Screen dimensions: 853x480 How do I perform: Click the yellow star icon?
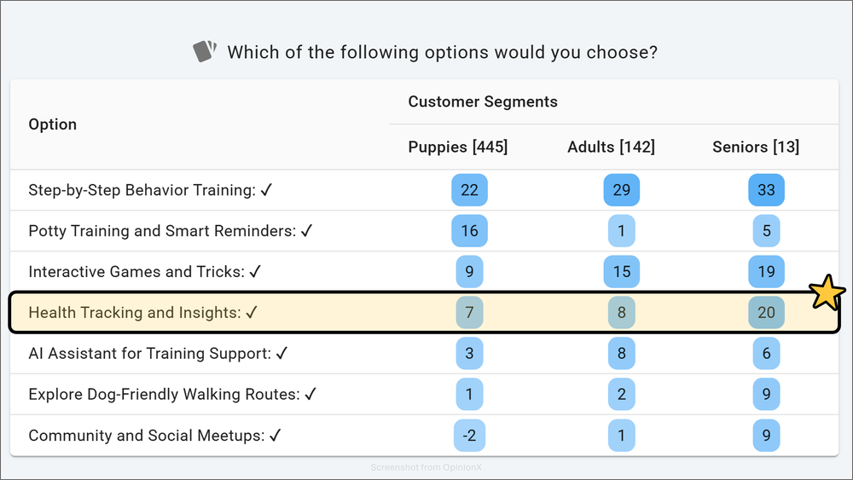tap(827, 292)
